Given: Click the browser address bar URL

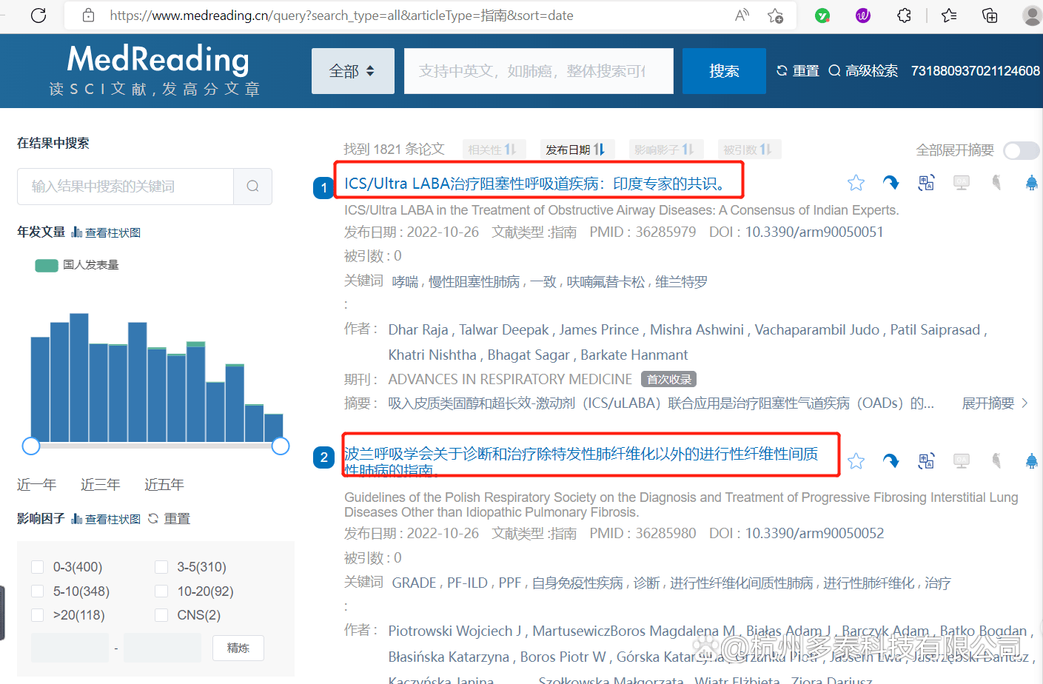Looking at the screenshot, I should [341, 16].
